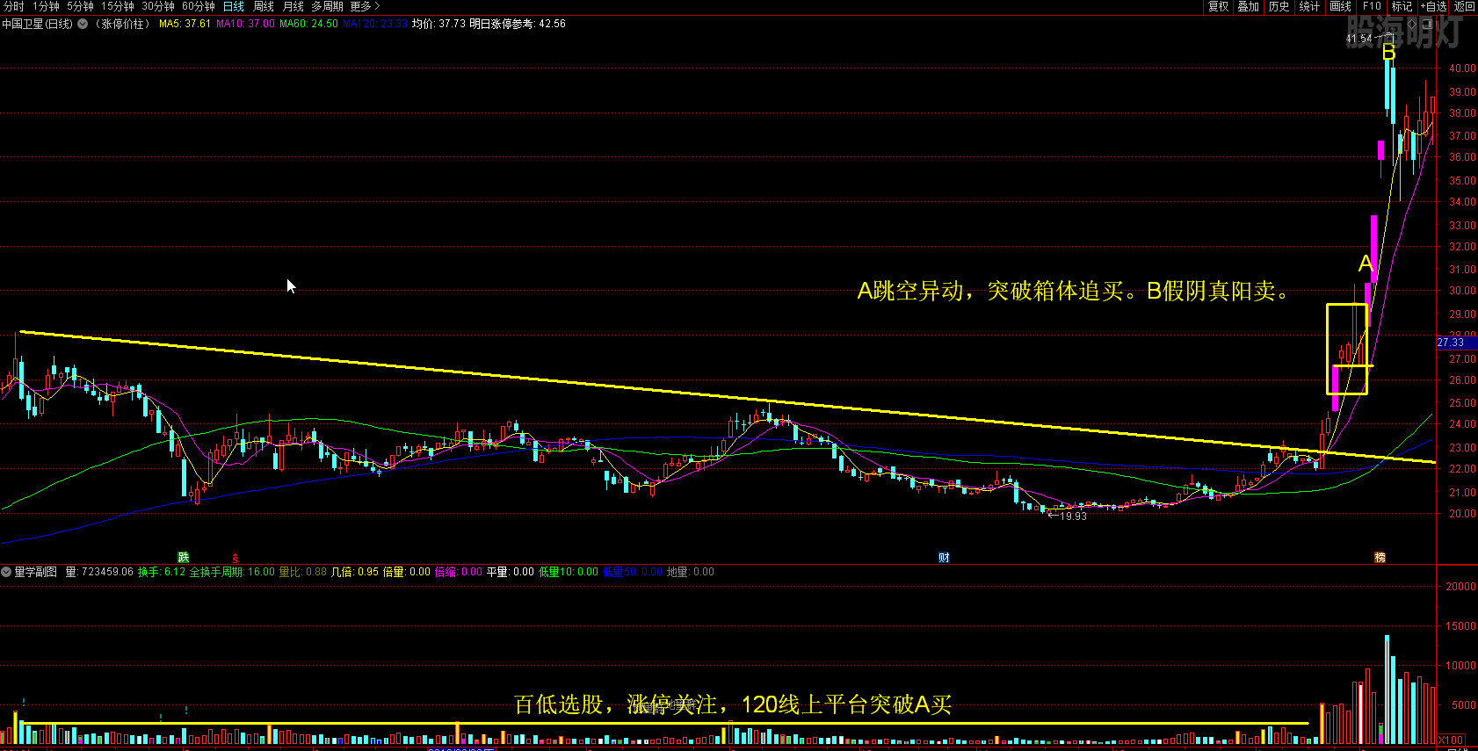Viewport: 1478px width, 751px height.
Task: Open the 统计 statistics button
Action: tap(1309, 6)
